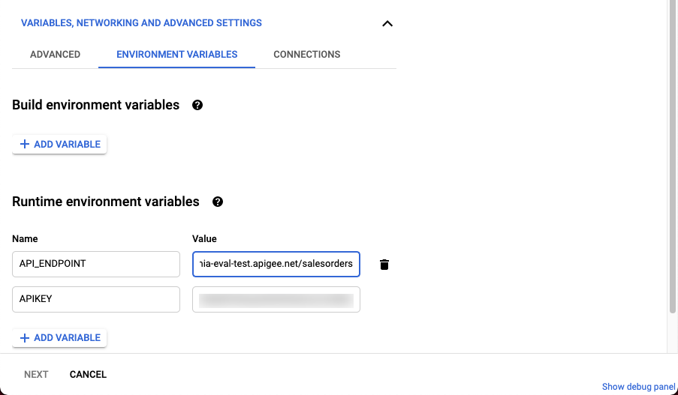The width and height of the screenshot is (678, 395).
Task: Open the Show debug panel link
Action: click(638, 387)
